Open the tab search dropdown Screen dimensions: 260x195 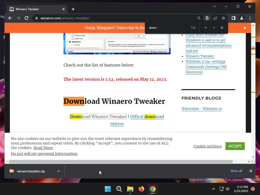click(x=214, y=6)
